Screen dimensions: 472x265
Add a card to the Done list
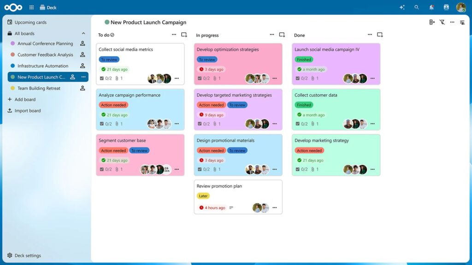[x=380, y=35]
